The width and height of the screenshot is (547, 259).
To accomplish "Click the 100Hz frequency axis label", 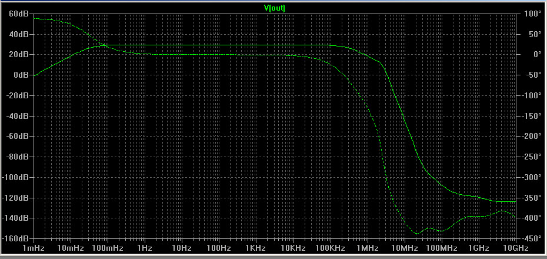I will [219, 248].
